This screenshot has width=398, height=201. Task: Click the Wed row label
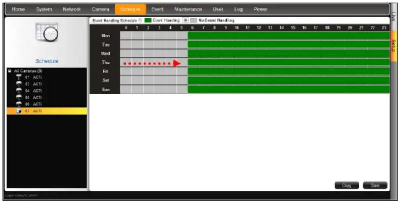[x=106, y=54]
